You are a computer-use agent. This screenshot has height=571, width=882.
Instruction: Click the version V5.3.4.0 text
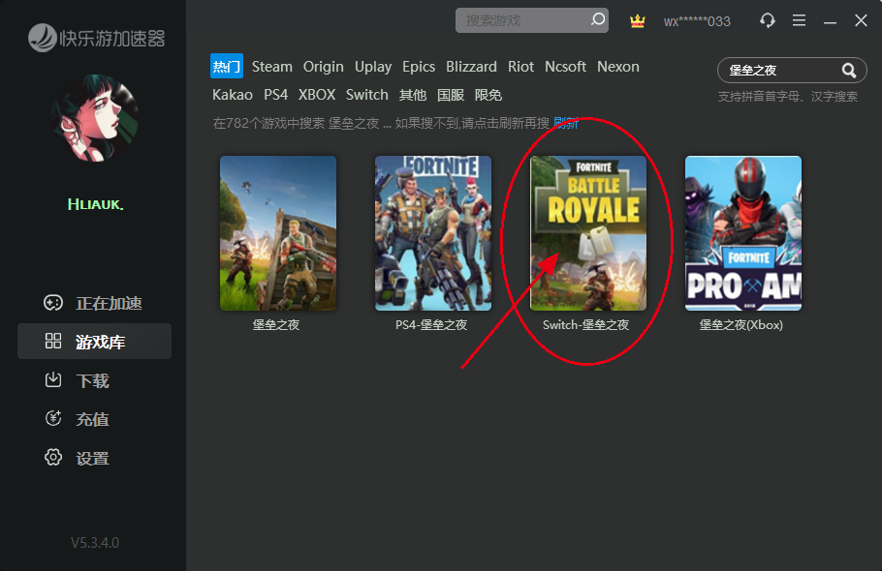click(95, 542)
